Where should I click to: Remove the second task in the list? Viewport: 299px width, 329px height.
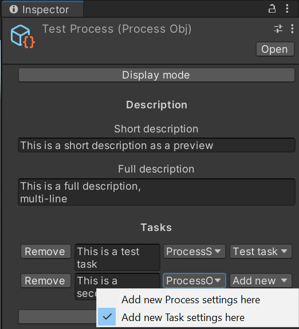click(x=45, y=281)
